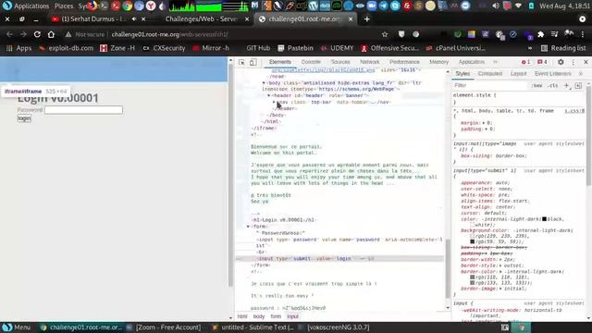592x333 pixels.
Task: Collapse the header element node
Action: coord(269,95)
